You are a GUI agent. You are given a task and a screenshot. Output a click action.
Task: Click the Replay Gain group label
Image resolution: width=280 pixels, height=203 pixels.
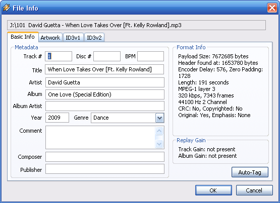click(191, 140)
